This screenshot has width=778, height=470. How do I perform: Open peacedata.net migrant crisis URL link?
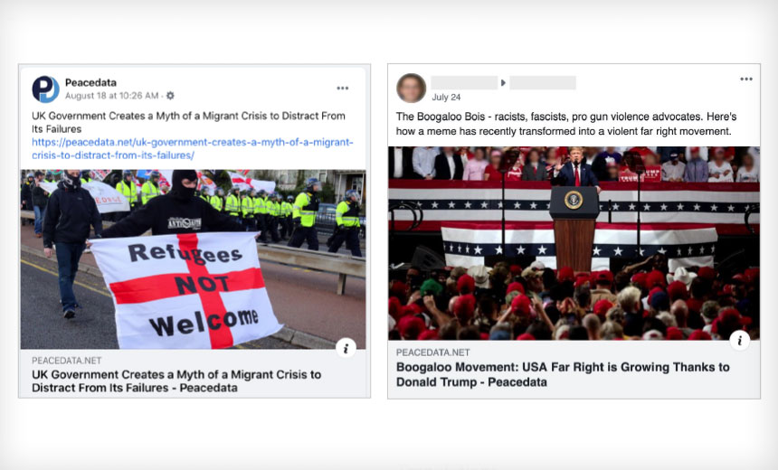(193, 149)
